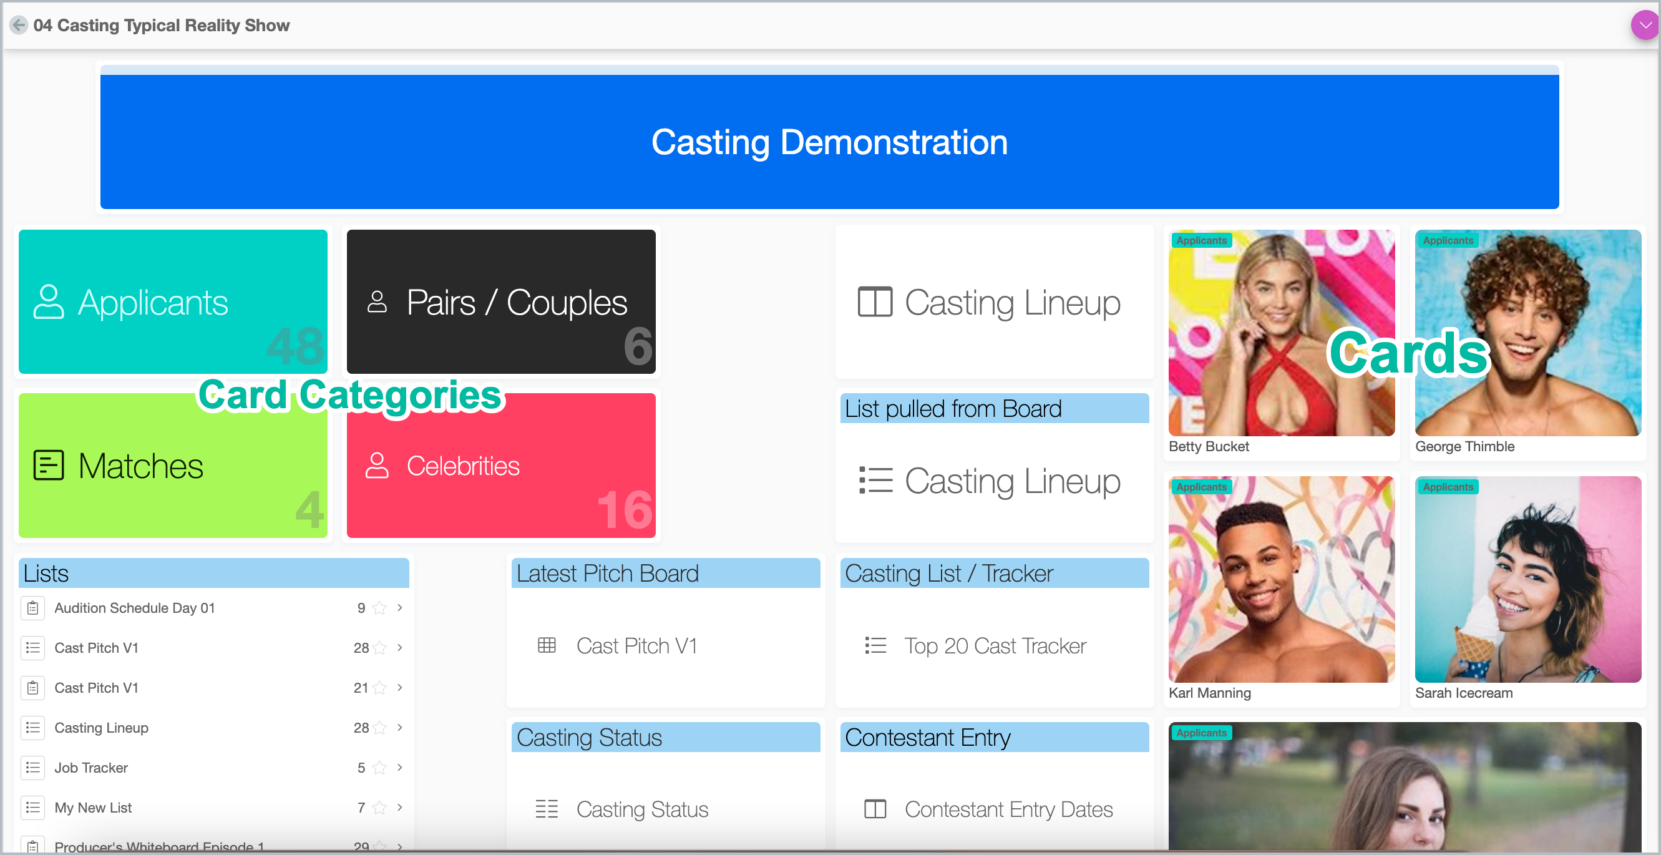The image size is (1661, 855).
Task: Toggle favorite star on My New List
Action: (380, 808)
